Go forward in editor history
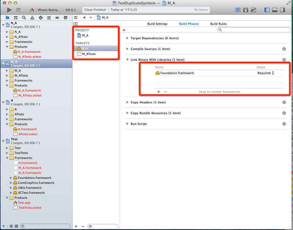Screen dimensions: 293x230 pyautogui.click(x=91, y=17)
